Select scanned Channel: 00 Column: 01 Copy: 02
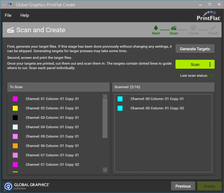 157,108
